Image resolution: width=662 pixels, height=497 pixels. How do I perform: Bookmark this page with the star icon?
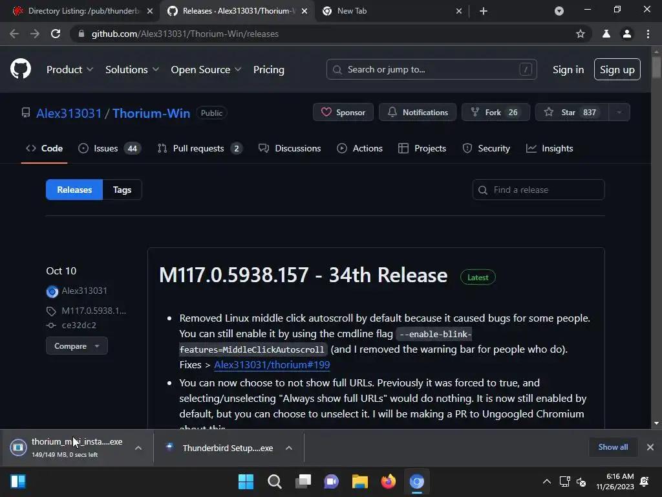[581, 34]
